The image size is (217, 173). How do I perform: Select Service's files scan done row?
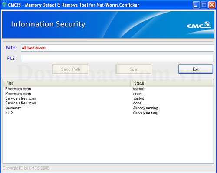point(108,103)
